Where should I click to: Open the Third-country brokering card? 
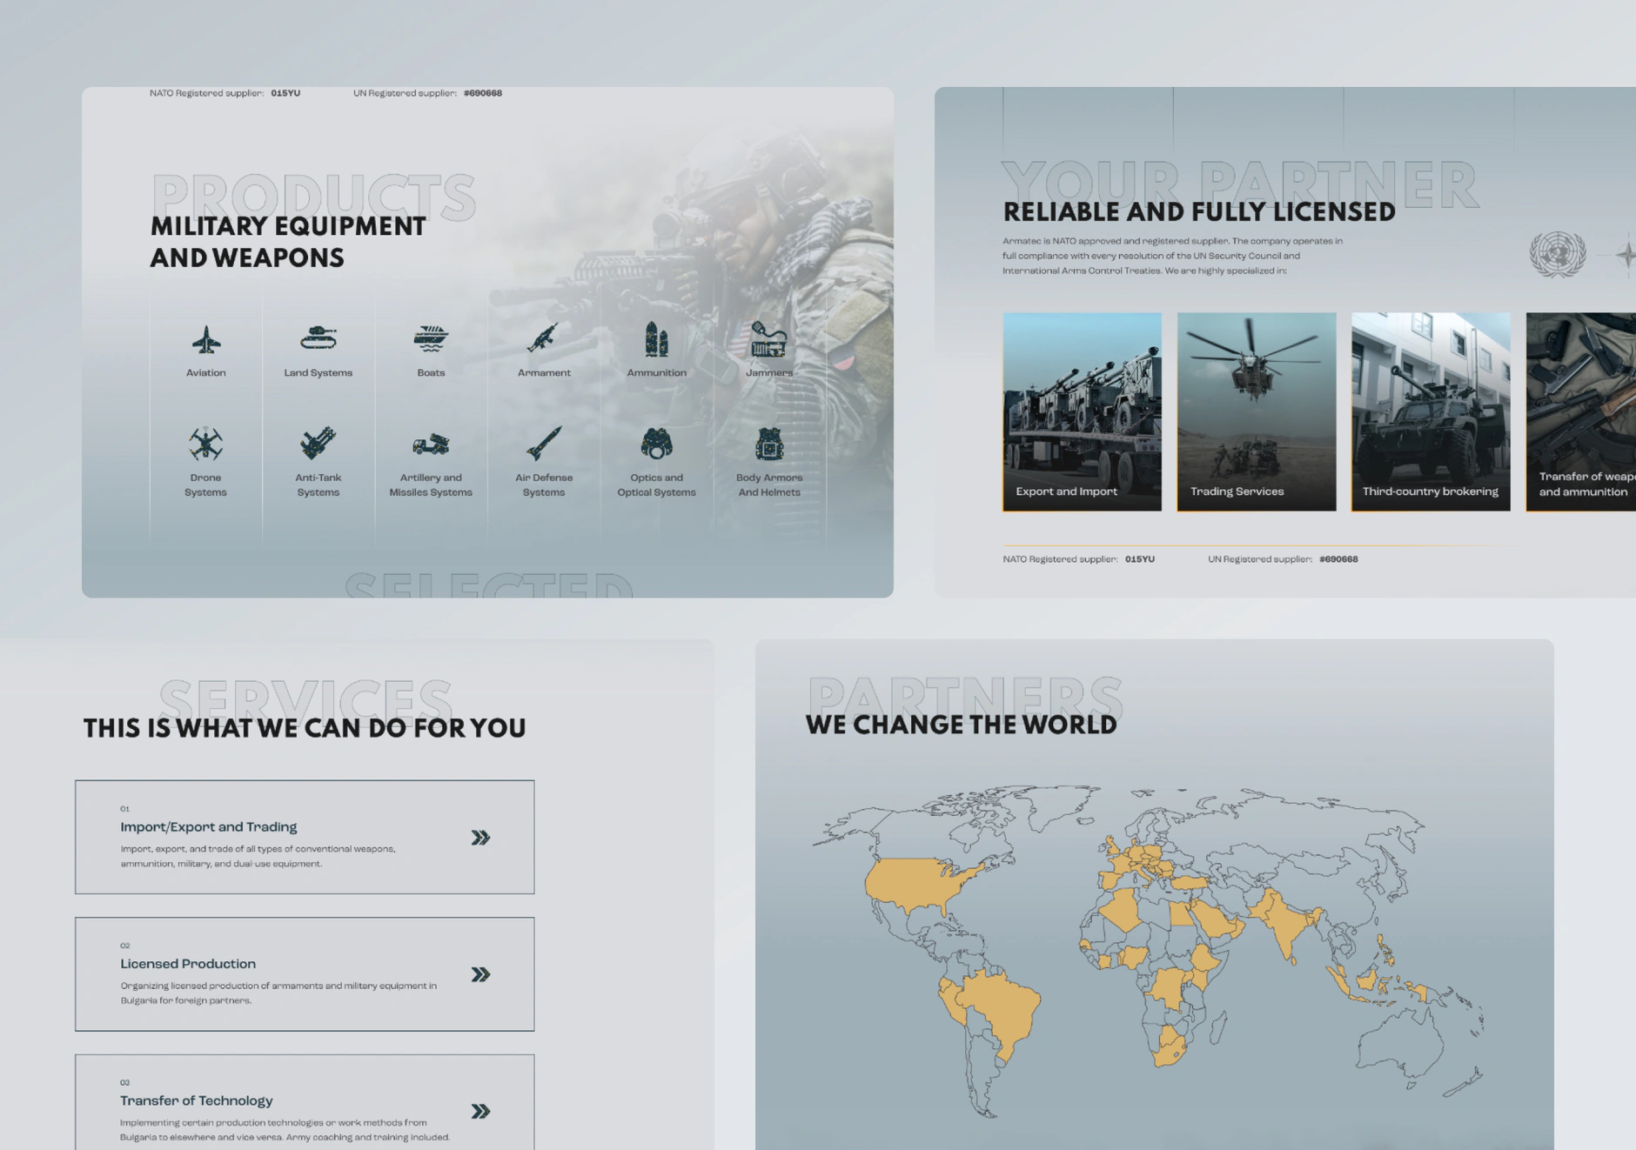pyautogui.click(x=1431, y=411)
